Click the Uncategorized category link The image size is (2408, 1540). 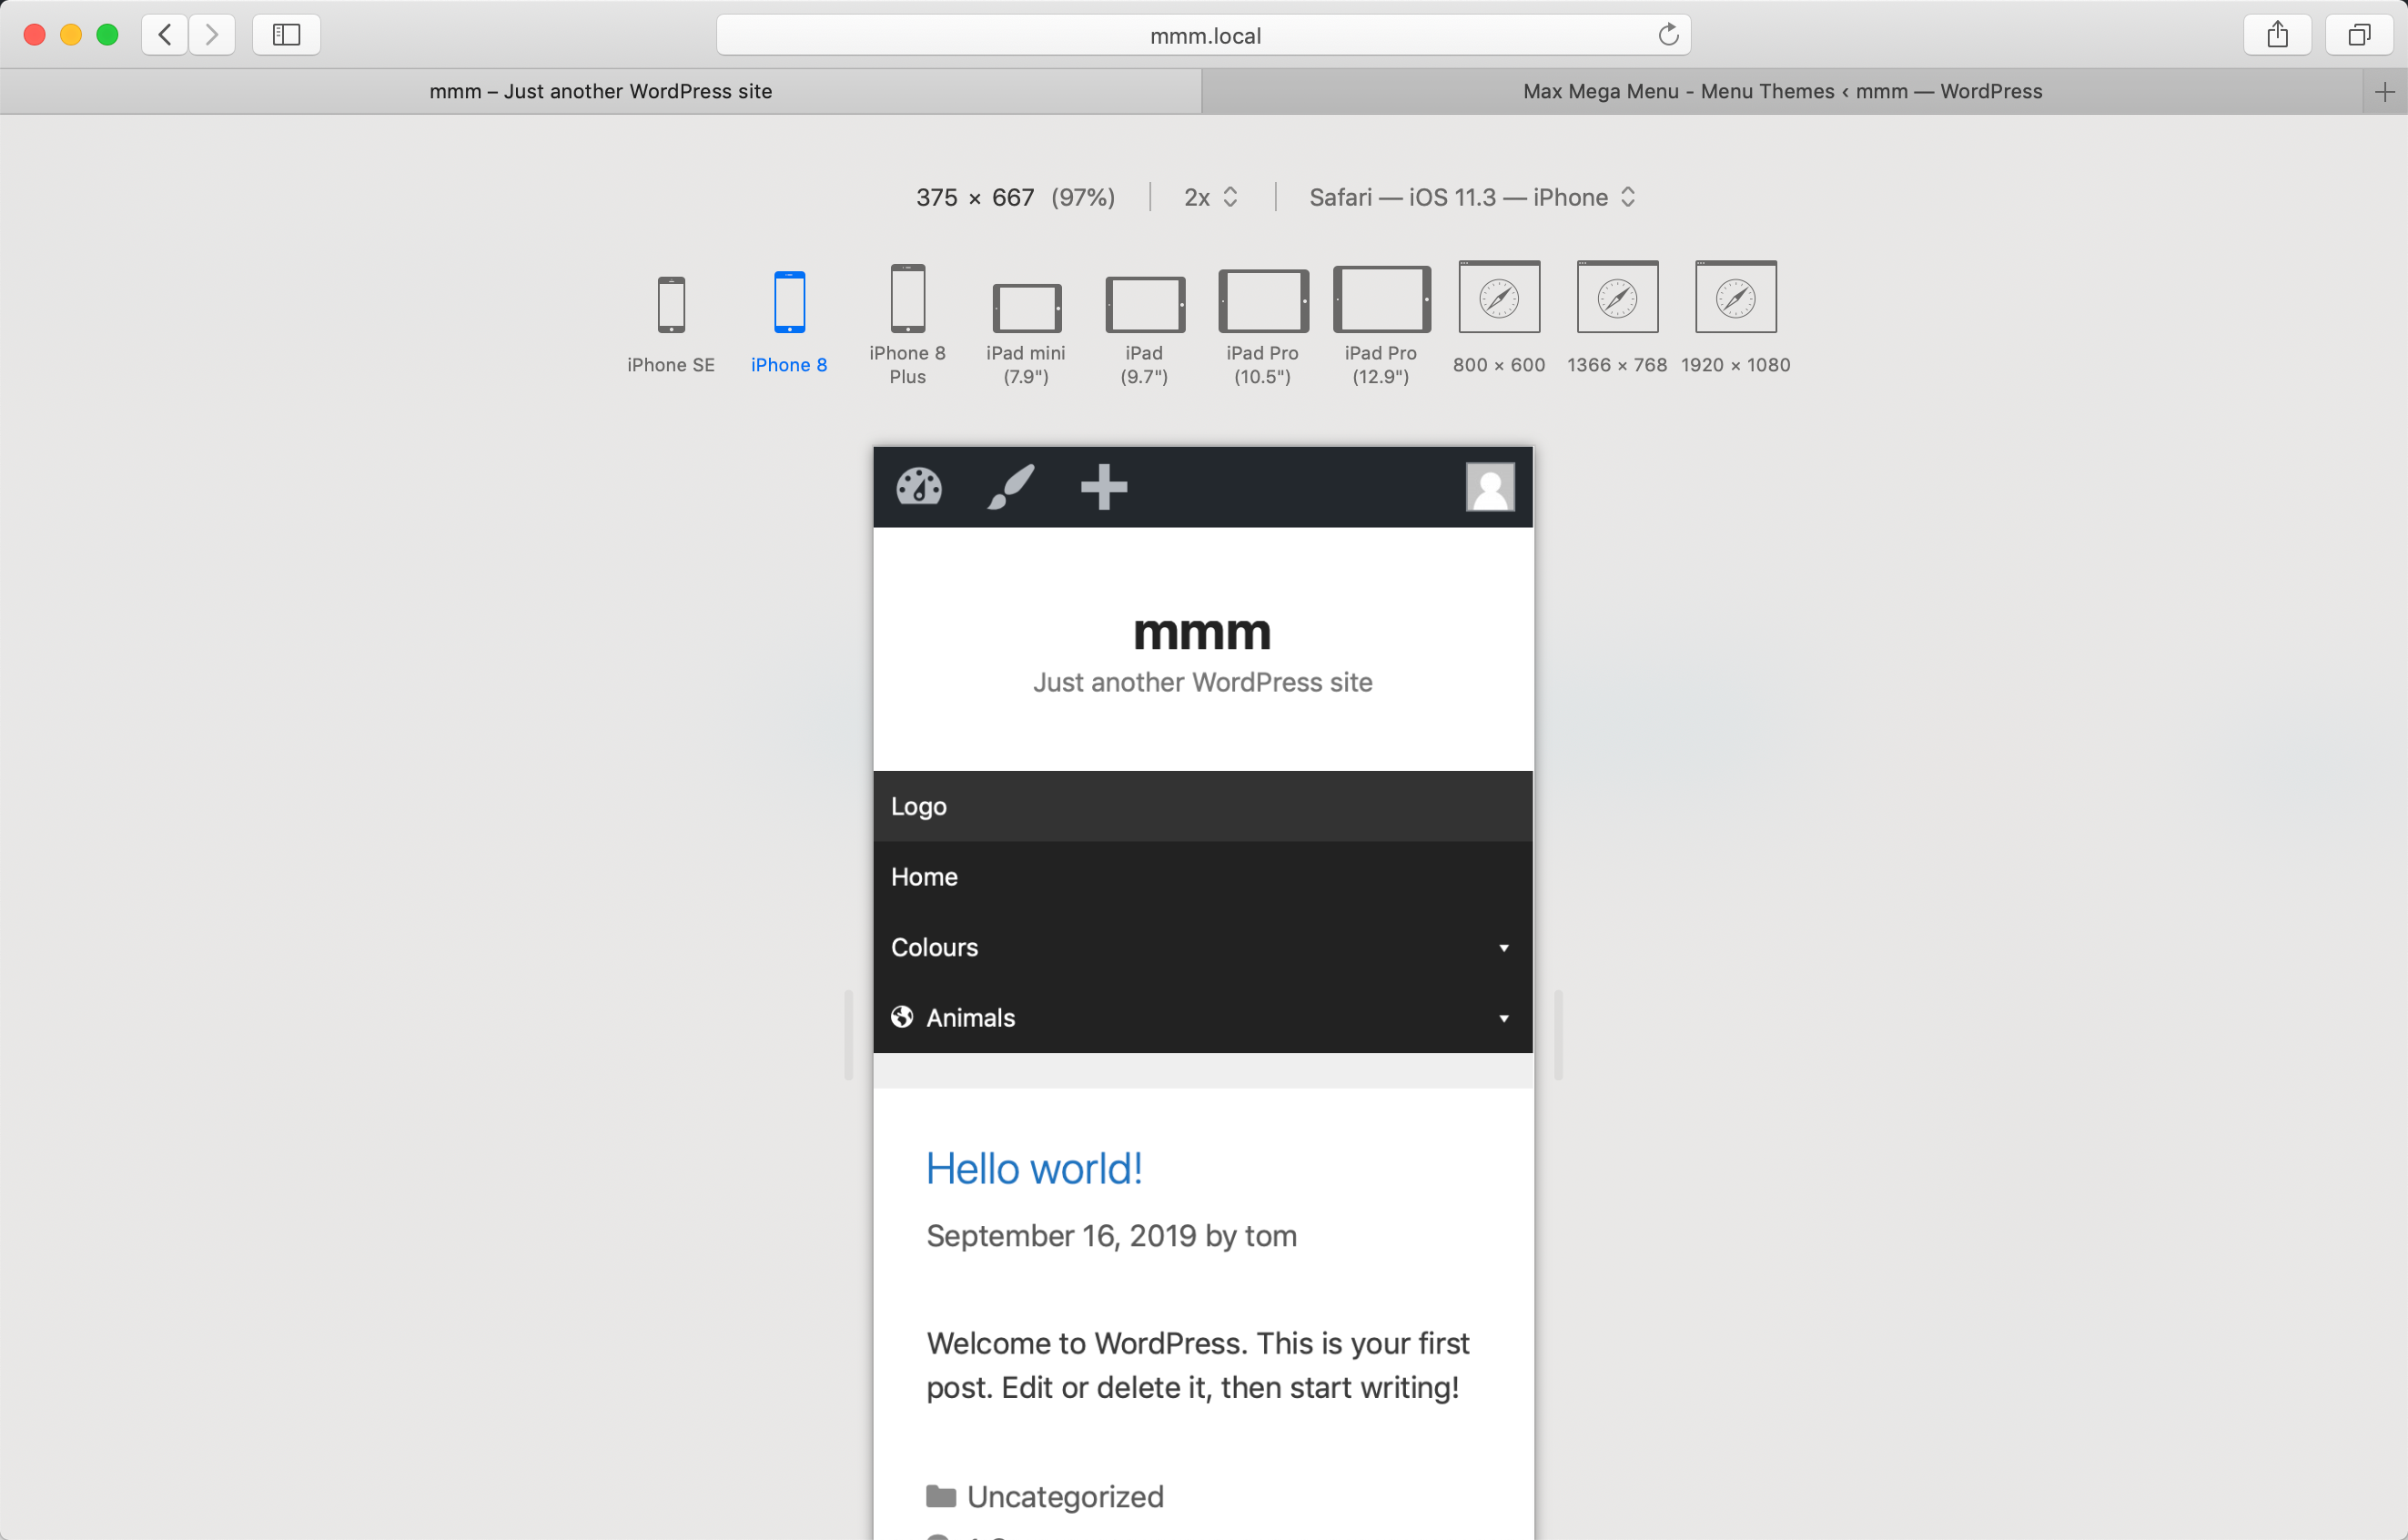(x=1065, y=1496)
